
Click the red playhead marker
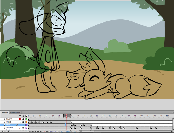(67, 116)
